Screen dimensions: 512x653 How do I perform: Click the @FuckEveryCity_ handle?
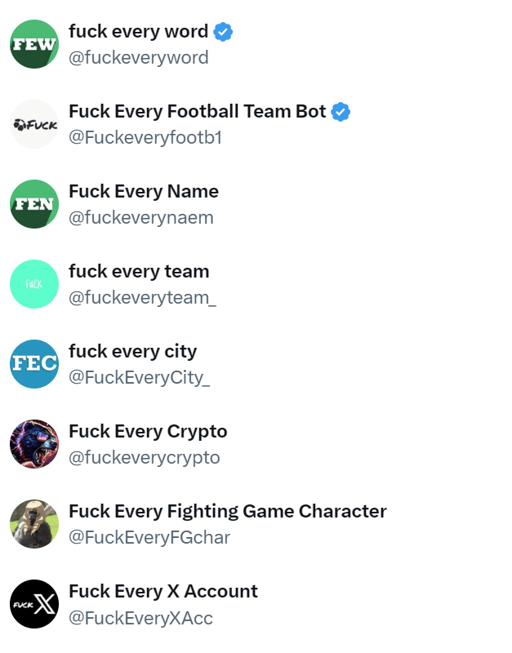pos(139,378)
